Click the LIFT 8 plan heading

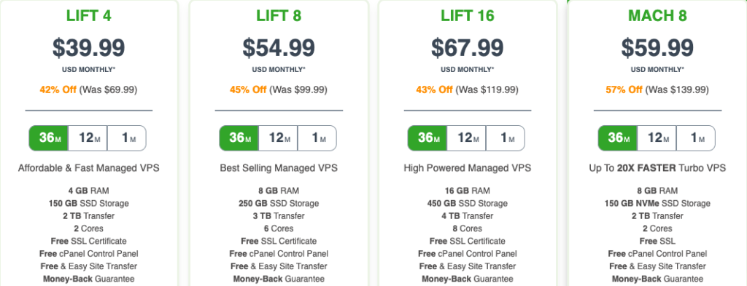coord(279,16)
